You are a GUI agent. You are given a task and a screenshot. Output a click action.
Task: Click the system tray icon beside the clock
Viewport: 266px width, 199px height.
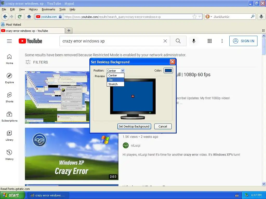tap(247, 195)
